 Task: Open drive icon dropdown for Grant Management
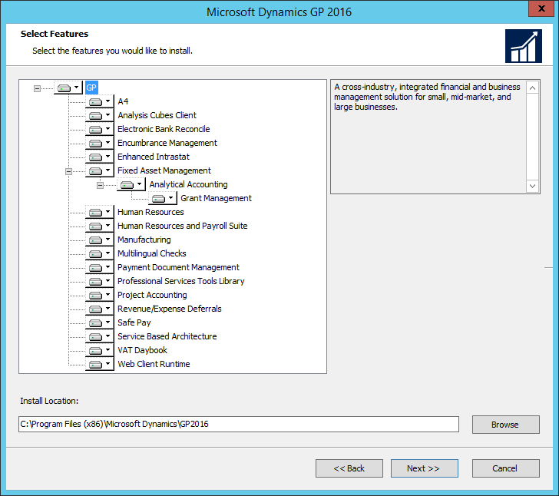tap(163, 199)
